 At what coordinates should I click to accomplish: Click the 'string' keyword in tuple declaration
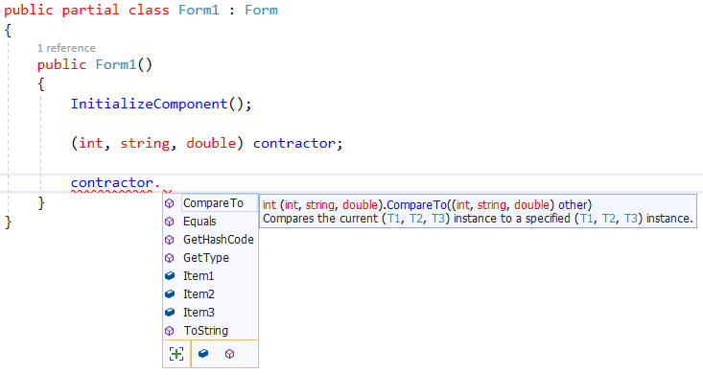tap(145, 143)
